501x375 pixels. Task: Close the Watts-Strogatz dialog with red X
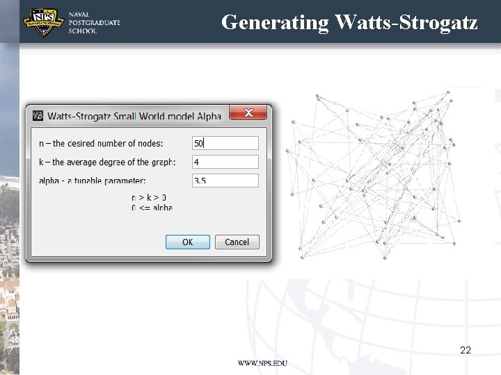[x=248, y=112]
